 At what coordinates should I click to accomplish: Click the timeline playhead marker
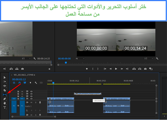click(x=53, y=83)
